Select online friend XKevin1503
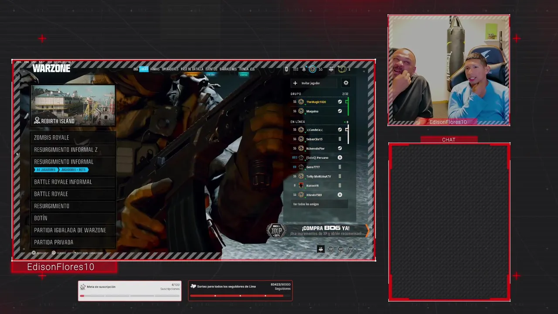The width and height of the screenshot is (558, 314). point(320,195)
